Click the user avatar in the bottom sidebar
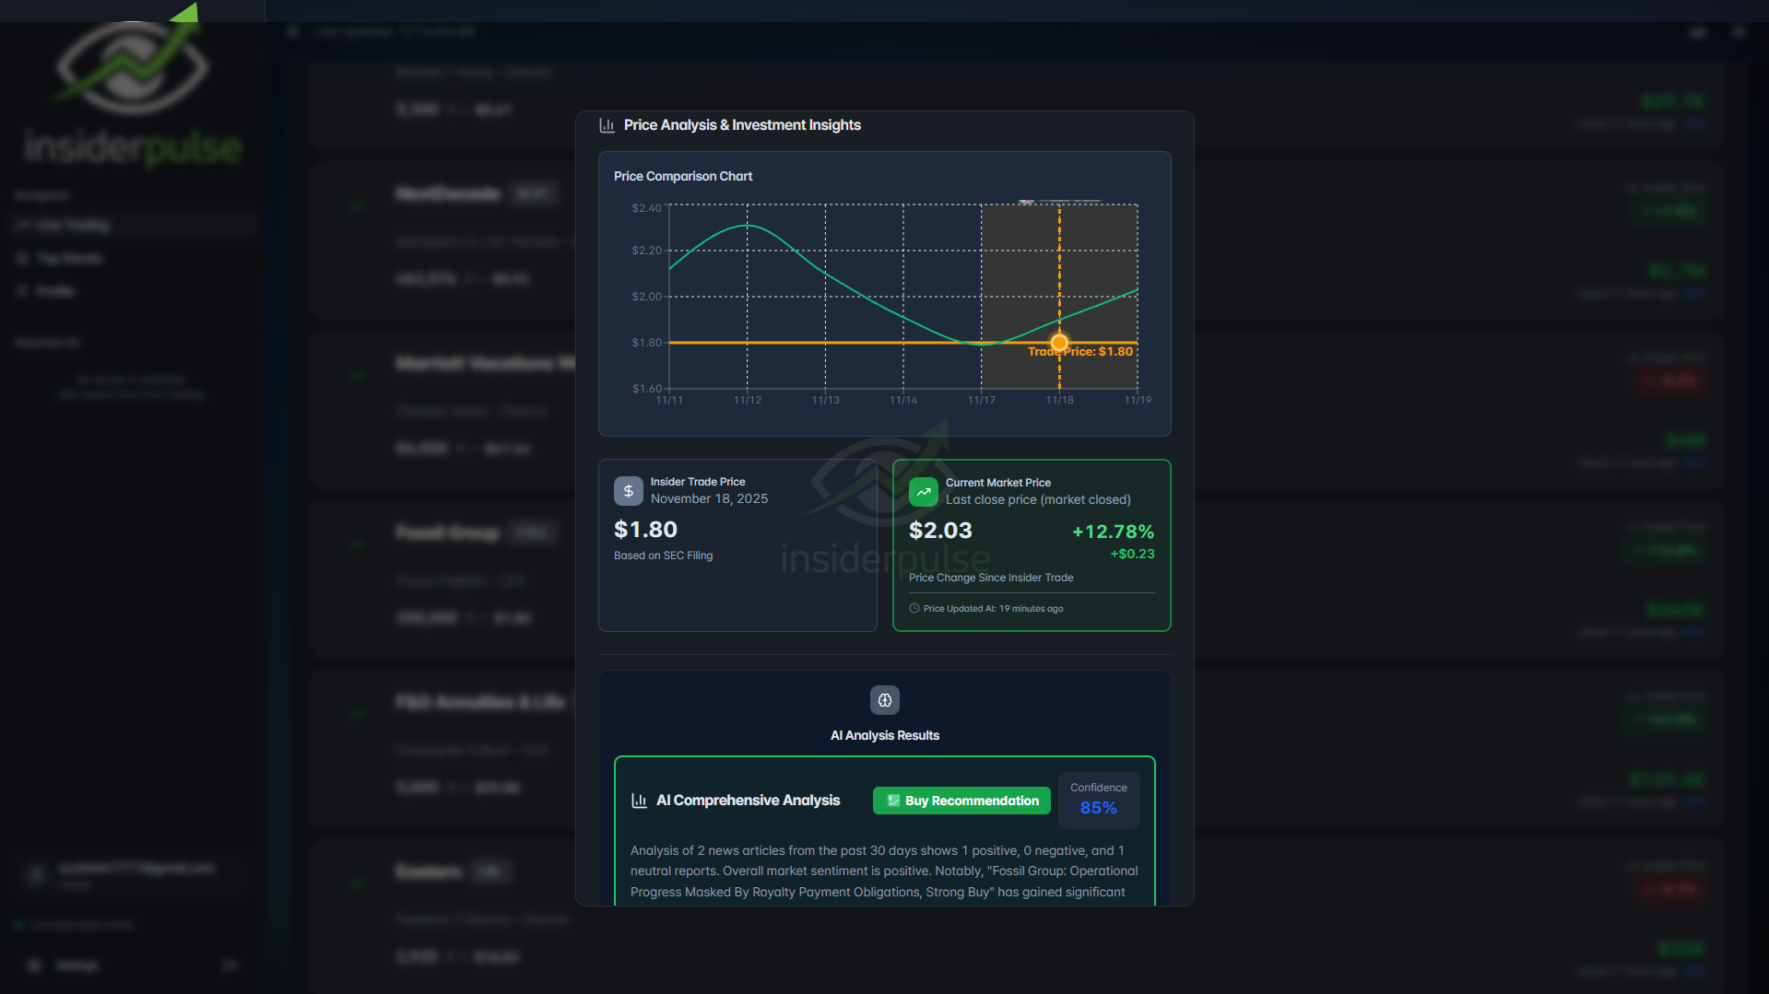The width and height of the screenshot is (1769, 994). 37,873
